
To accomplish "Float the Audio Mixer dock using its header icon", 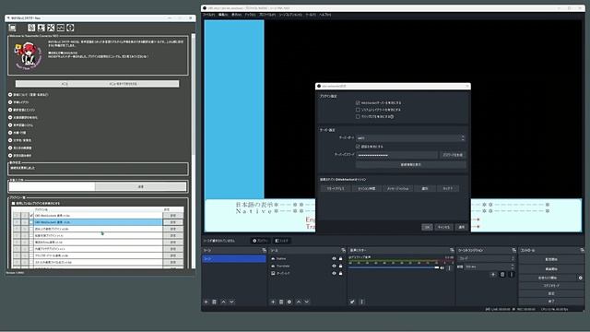I will [452, 250].
